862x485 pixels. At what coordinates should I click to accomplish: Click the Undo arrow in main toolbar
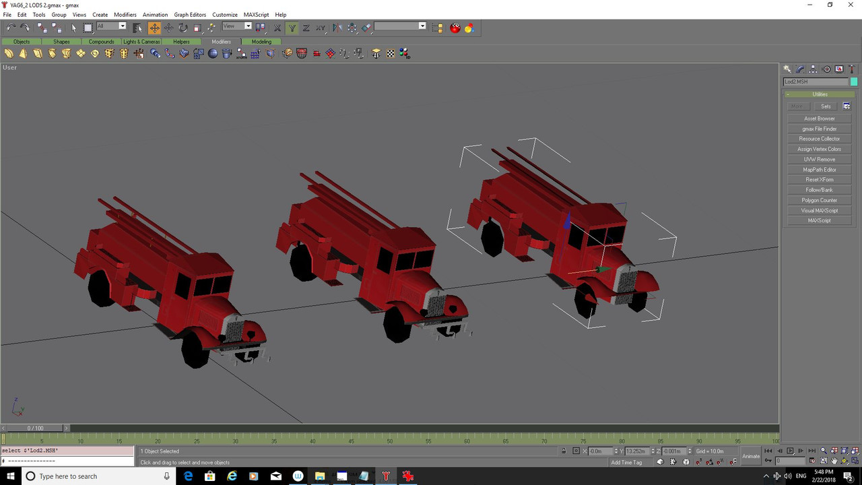pos(11,28)
